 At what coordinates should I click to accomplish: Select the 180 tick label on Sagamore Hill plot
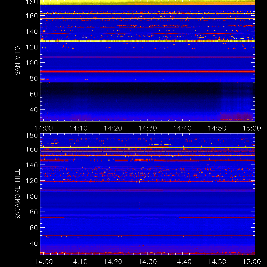[32, 136]
